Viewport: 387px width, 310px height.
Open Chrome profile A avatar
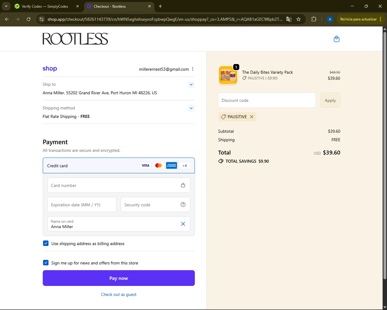coord(330,19)
